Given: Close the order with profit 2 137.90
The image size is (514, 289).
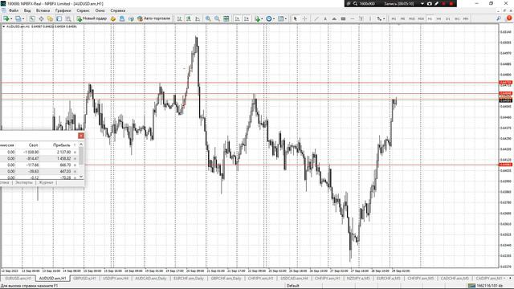Looking at the screenshot, I should click(75, 152).
